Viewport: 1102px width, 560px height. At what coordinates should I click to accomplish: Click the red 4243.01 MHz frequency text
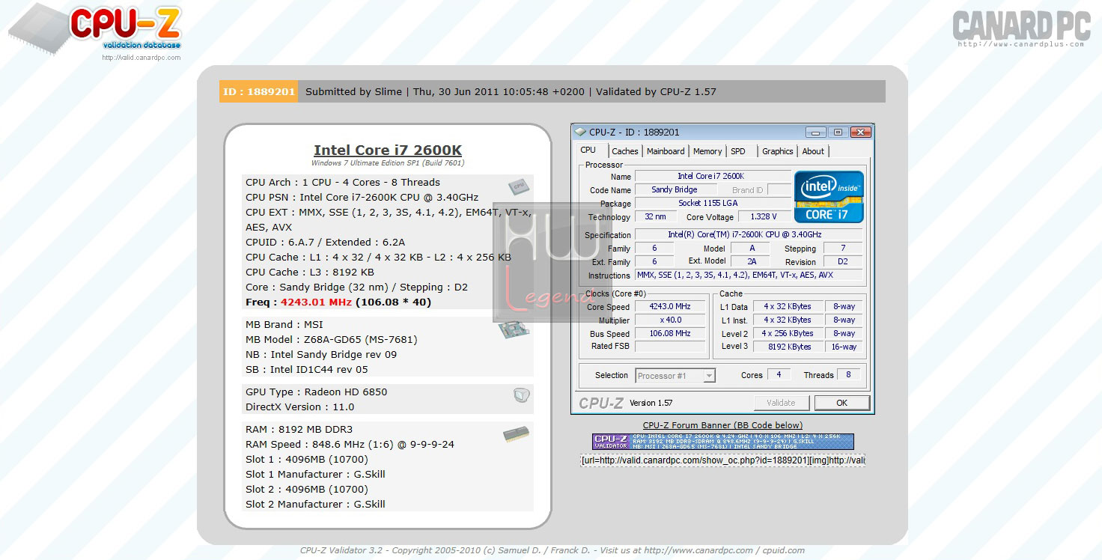[317, 302]
